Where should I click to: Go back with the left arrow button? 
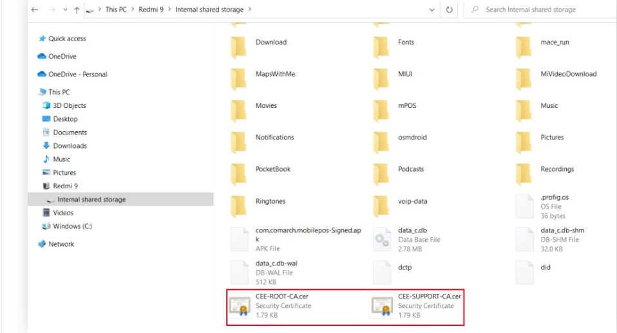click(x=35, y=10)
